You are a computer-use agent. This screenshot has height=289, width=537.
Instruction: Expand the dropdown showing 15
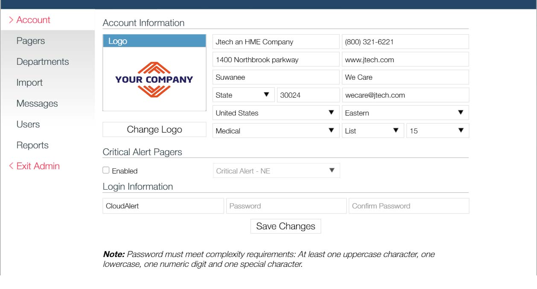[x=437, y=131]
